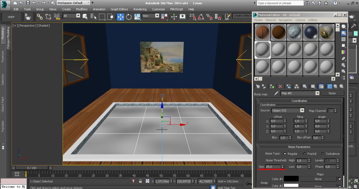Click the Select and Link chain icon
This screenshot has height=189, width=359.
40,17
